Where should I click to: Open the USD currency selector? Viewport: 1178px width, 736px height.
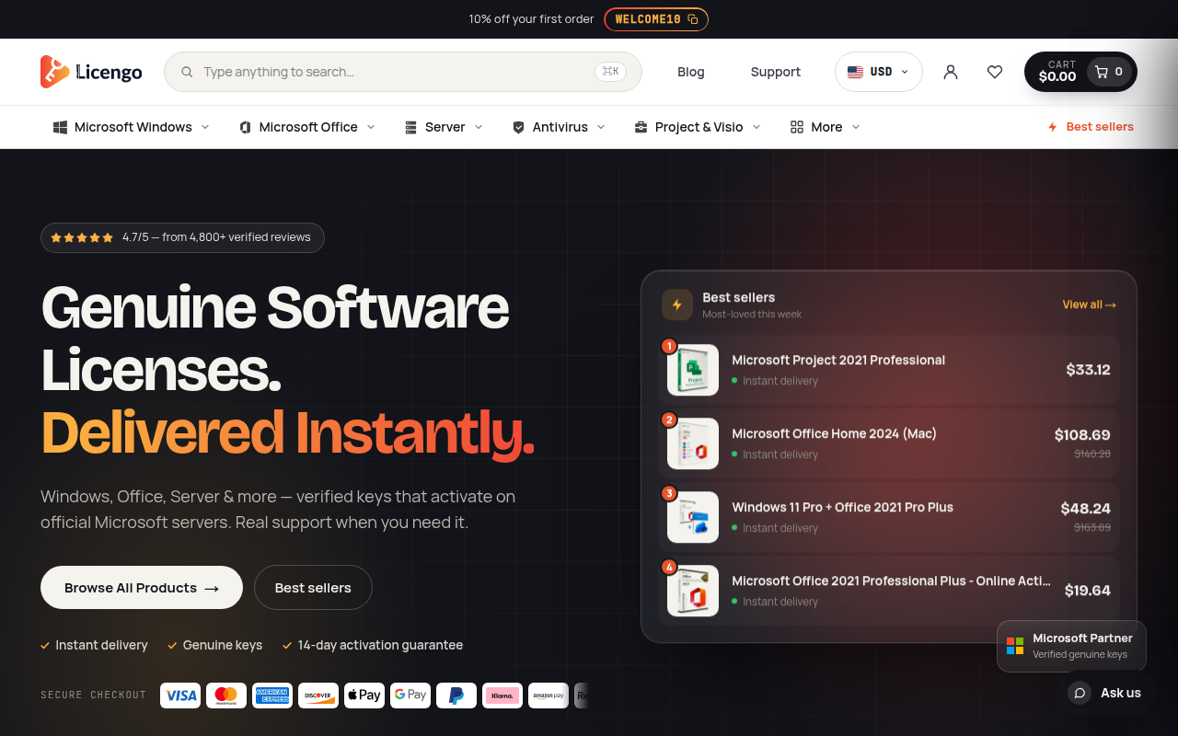tap(879, 72)
